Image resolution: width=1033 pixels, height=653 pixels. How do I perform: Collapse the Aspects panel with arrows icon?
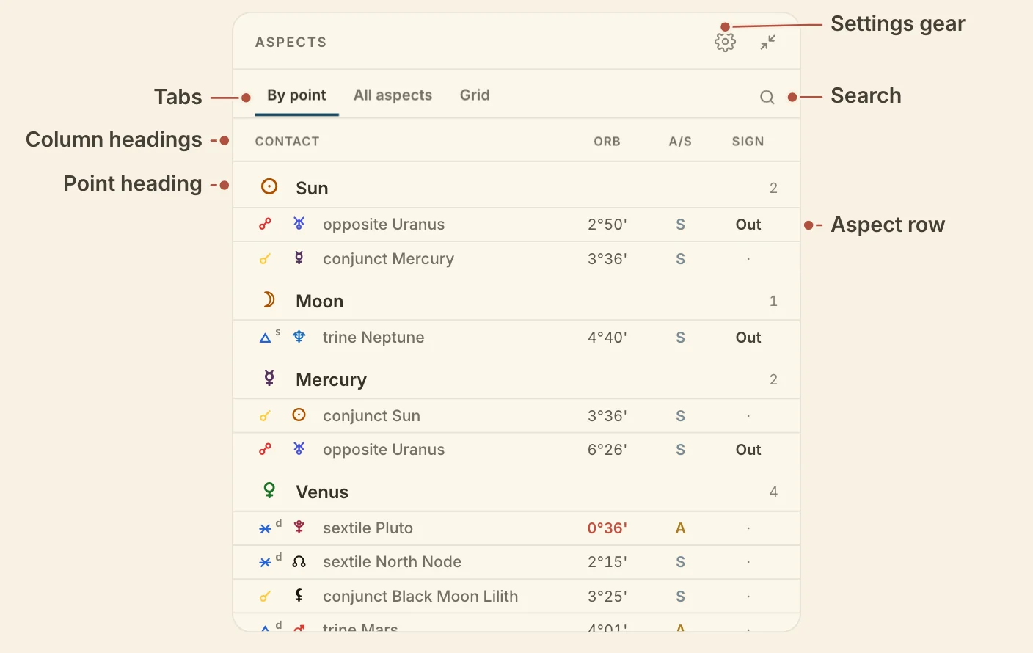coord(767,43)
